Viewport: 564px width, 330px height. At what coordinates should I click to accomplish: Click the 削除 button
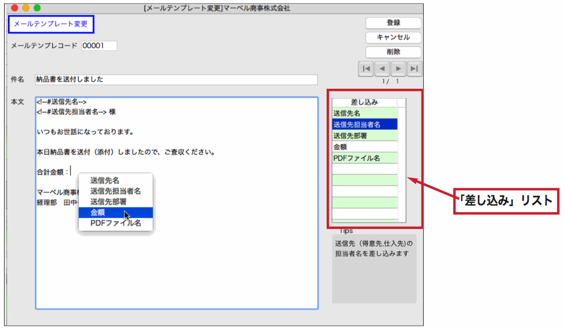coord(393,52)
